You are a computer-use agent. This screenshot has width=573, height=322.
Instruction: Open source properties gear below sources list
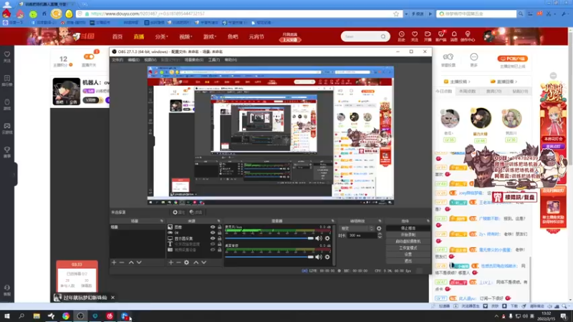point(186,262)
